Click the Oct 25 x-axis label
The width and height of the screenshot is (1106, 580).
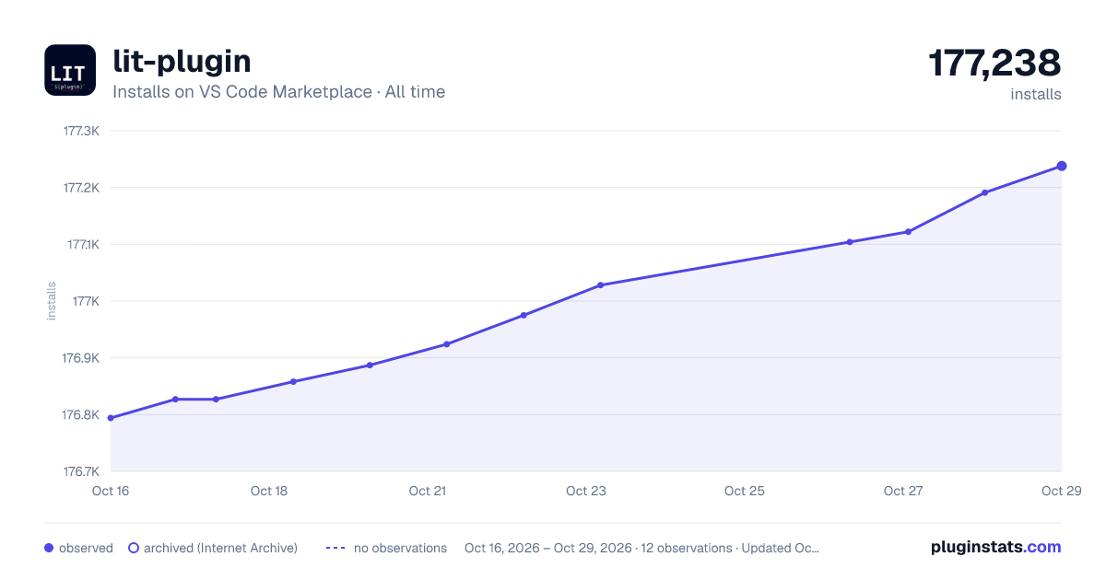(745, 491)
